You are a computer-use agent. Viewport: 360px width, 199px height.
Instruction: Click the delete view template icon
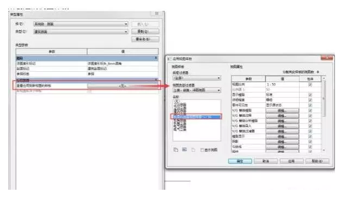[x=193, y=150]
